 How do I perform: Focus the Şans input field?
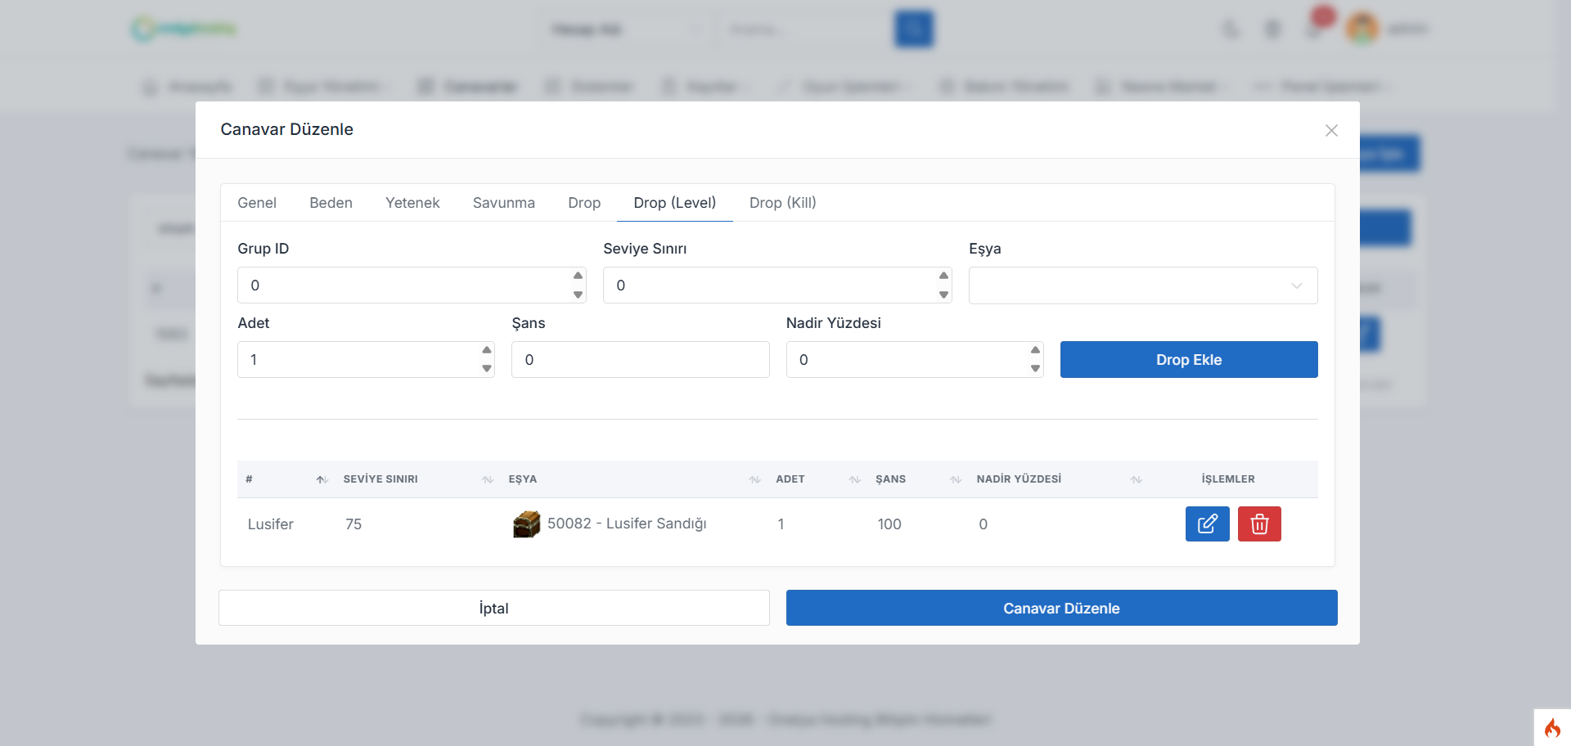[641, 360]
